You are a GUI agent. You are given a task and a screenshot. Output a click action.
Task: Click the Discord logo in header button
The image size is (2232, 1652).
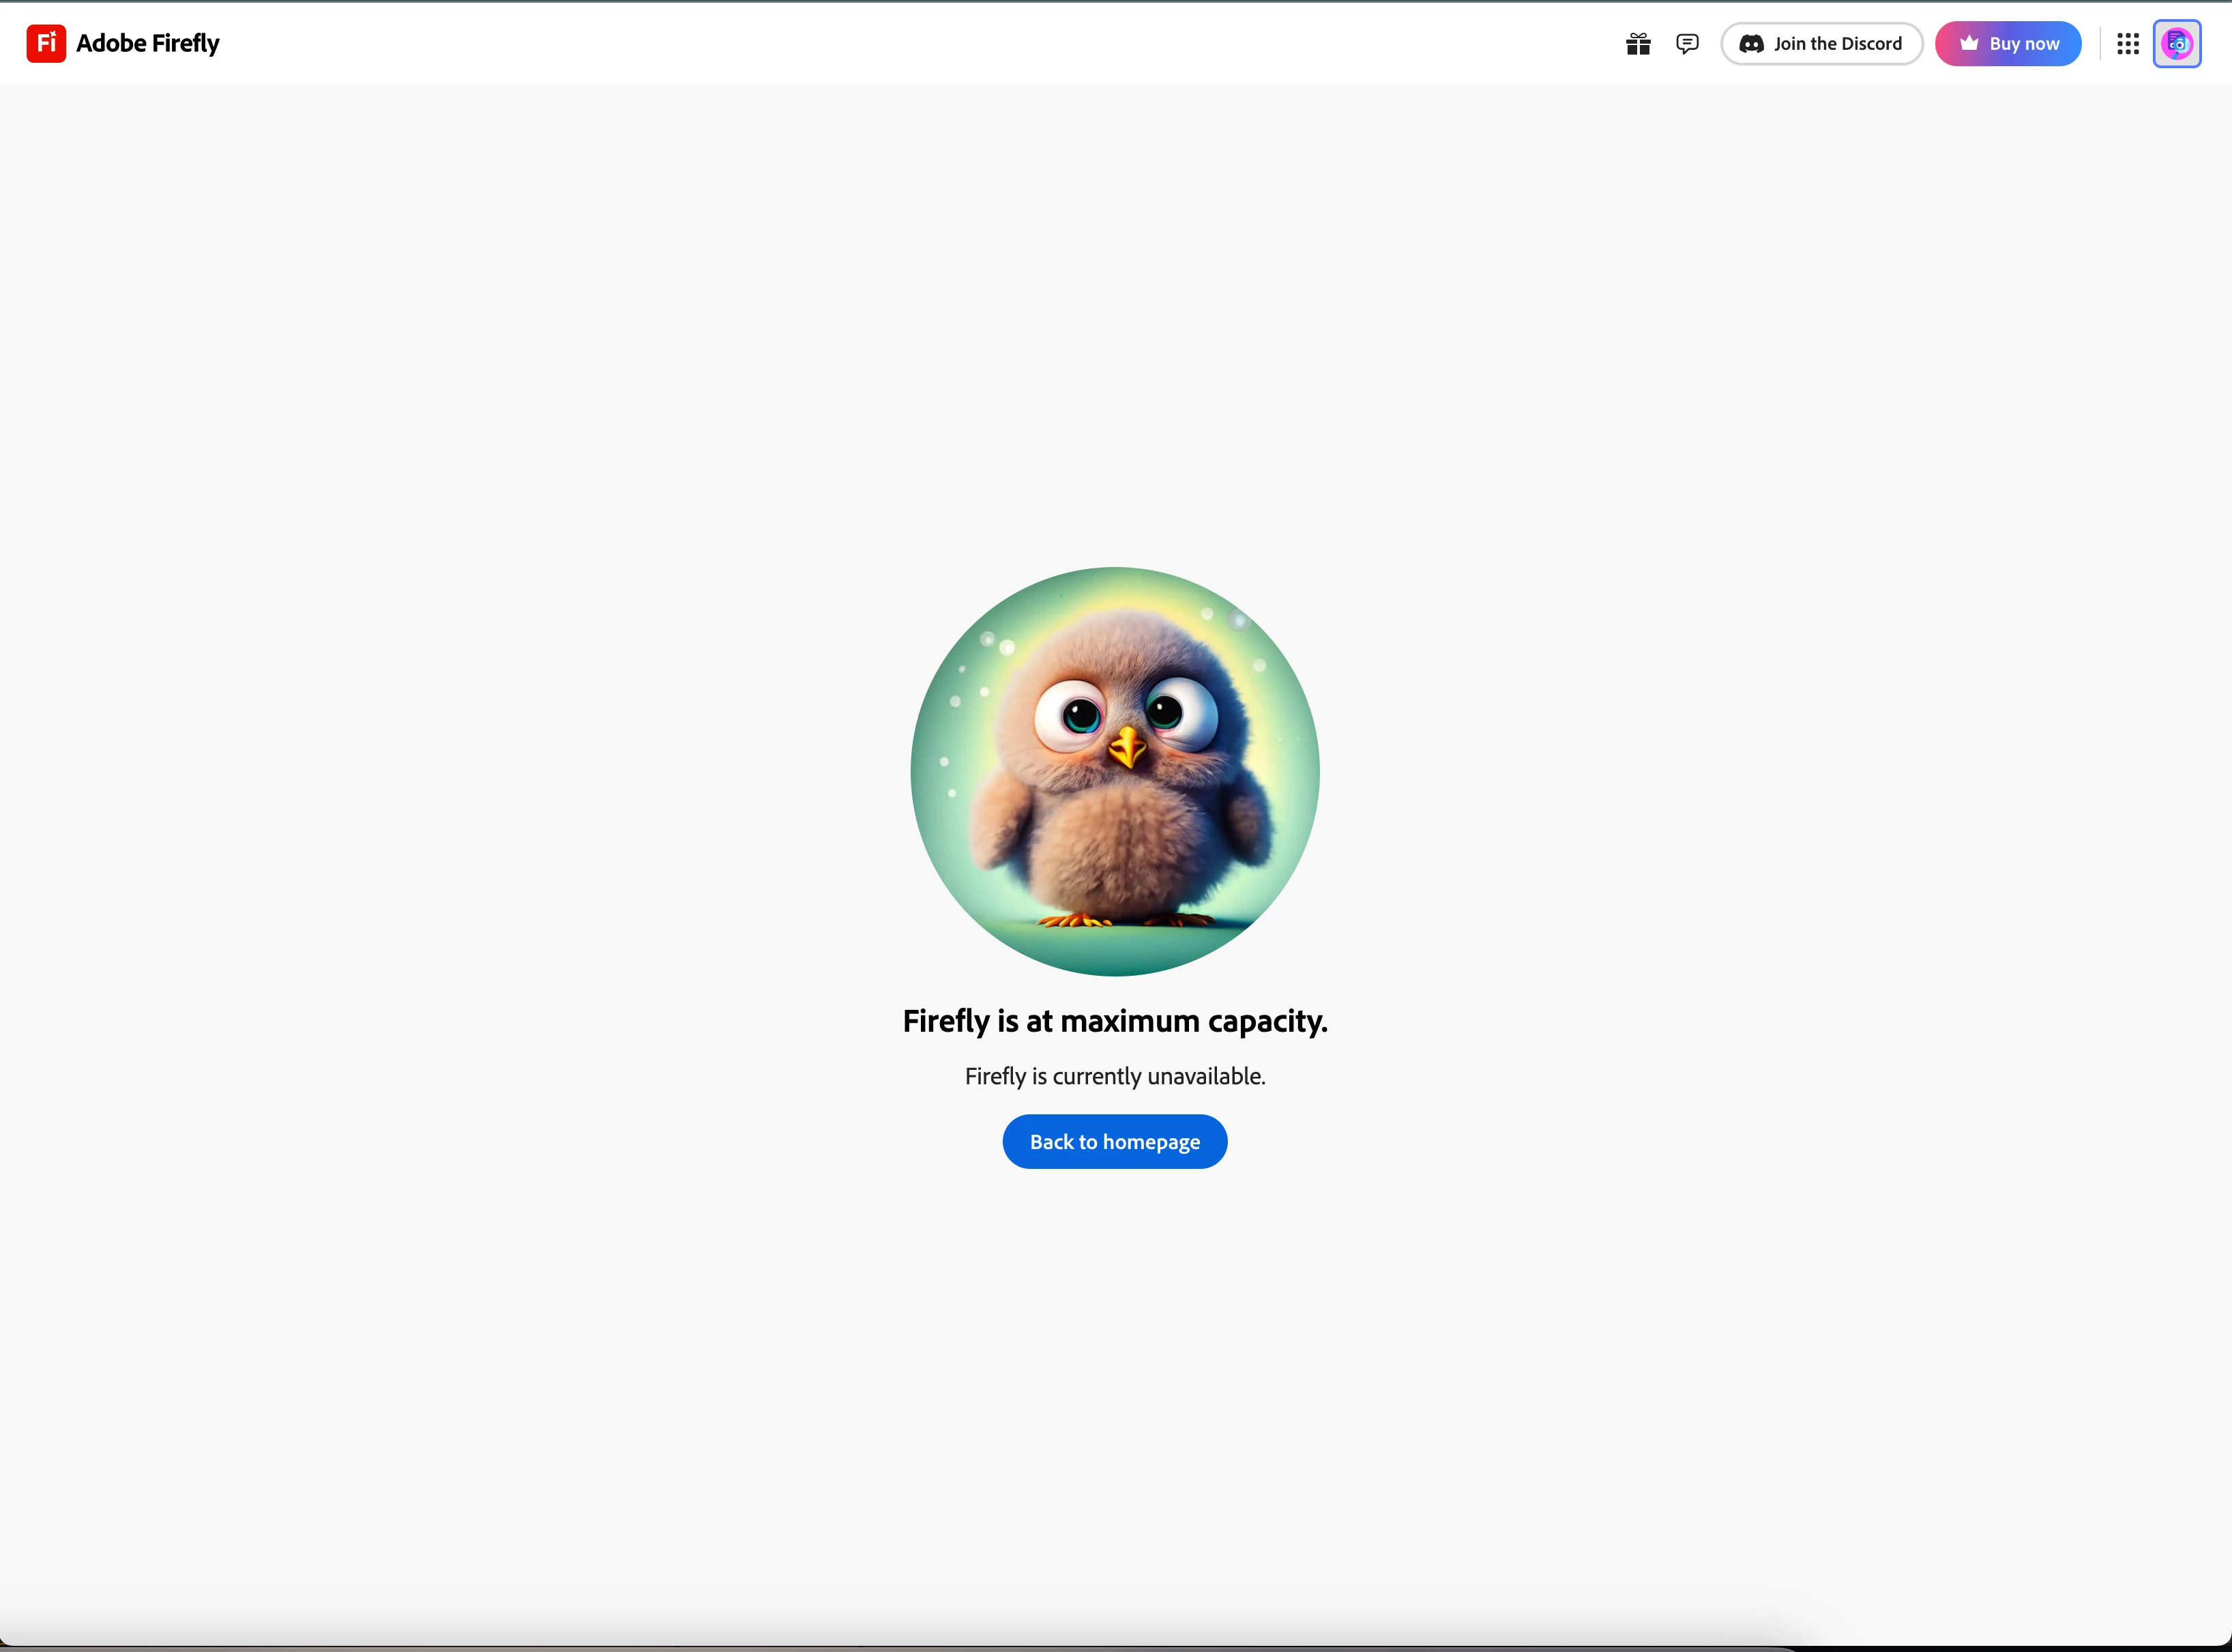1751,44
